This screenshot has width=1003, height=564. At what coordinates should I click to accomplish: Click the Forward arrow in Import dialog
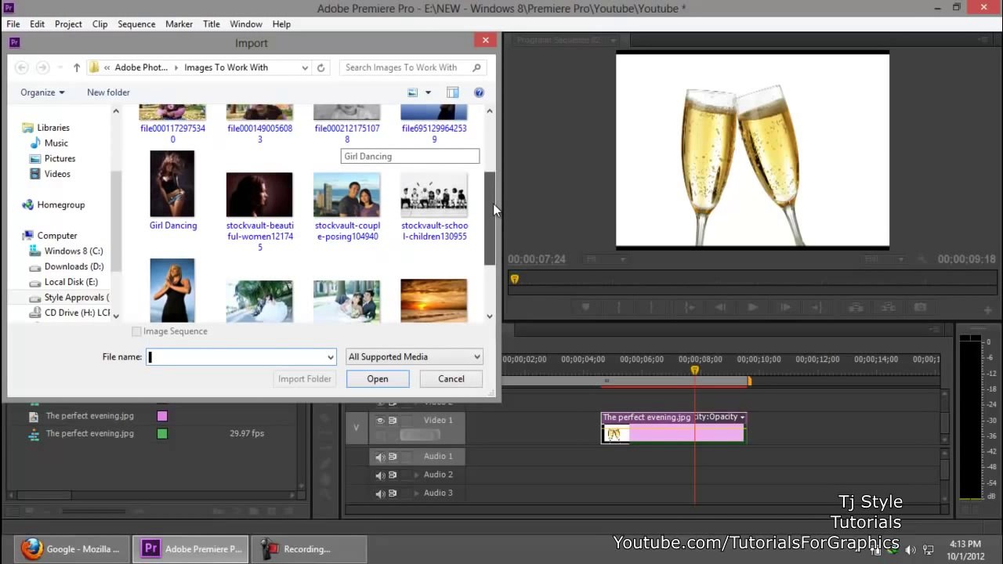[43, 67]
